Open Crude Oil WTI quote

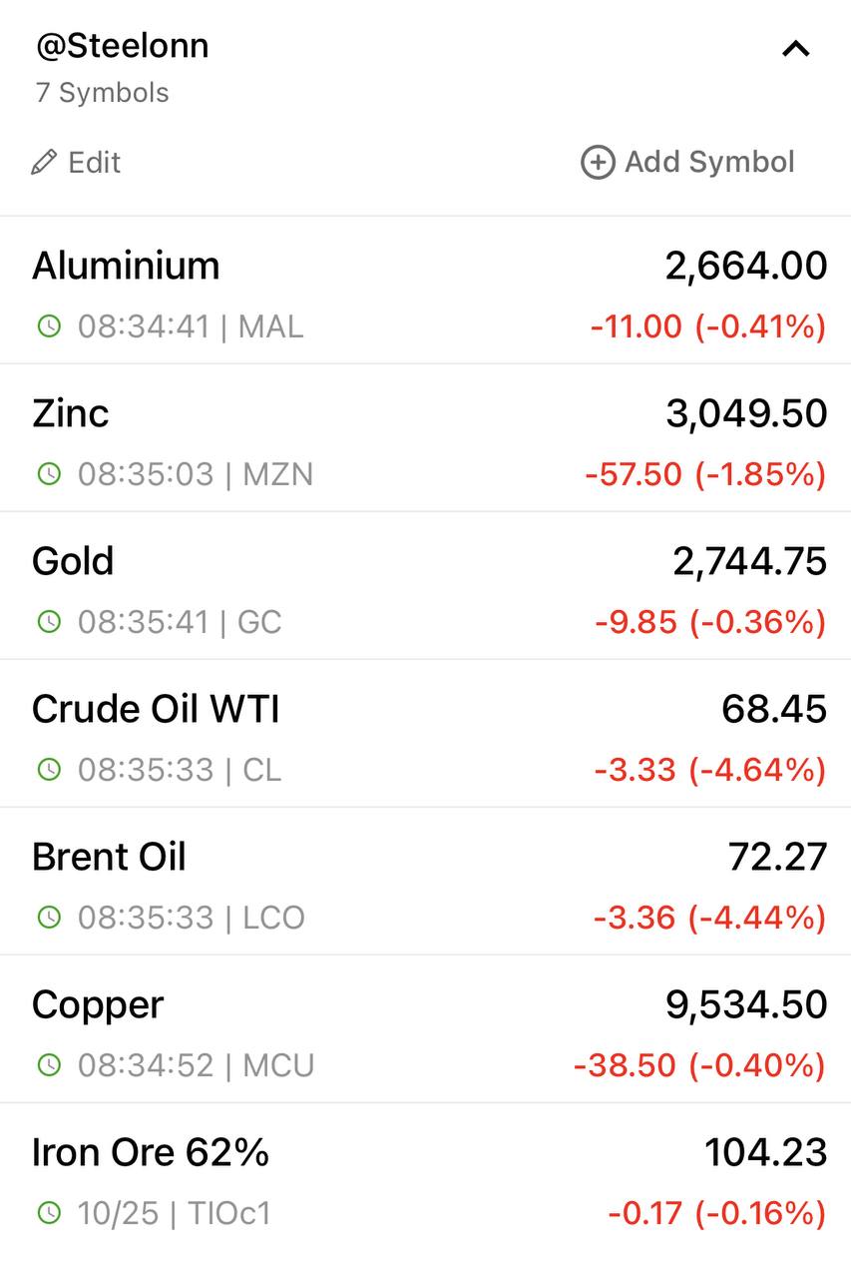425,734
